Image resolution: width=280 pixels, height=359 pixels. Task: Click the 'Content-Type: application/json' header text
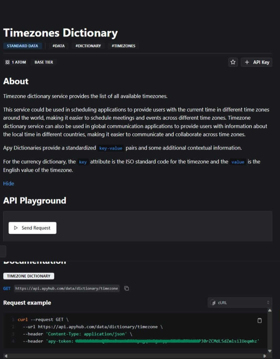pyautogui.click(x=87, y=334)
